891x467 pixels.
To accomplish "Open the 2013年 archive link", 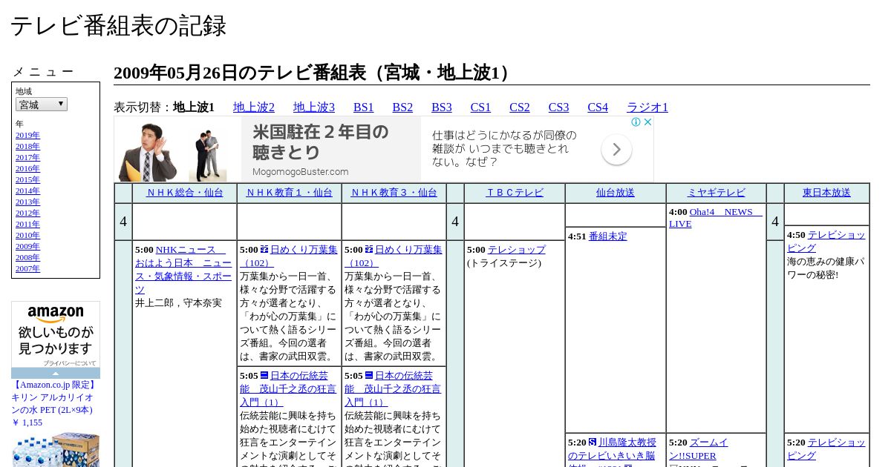I will click(x=27, y=202).
